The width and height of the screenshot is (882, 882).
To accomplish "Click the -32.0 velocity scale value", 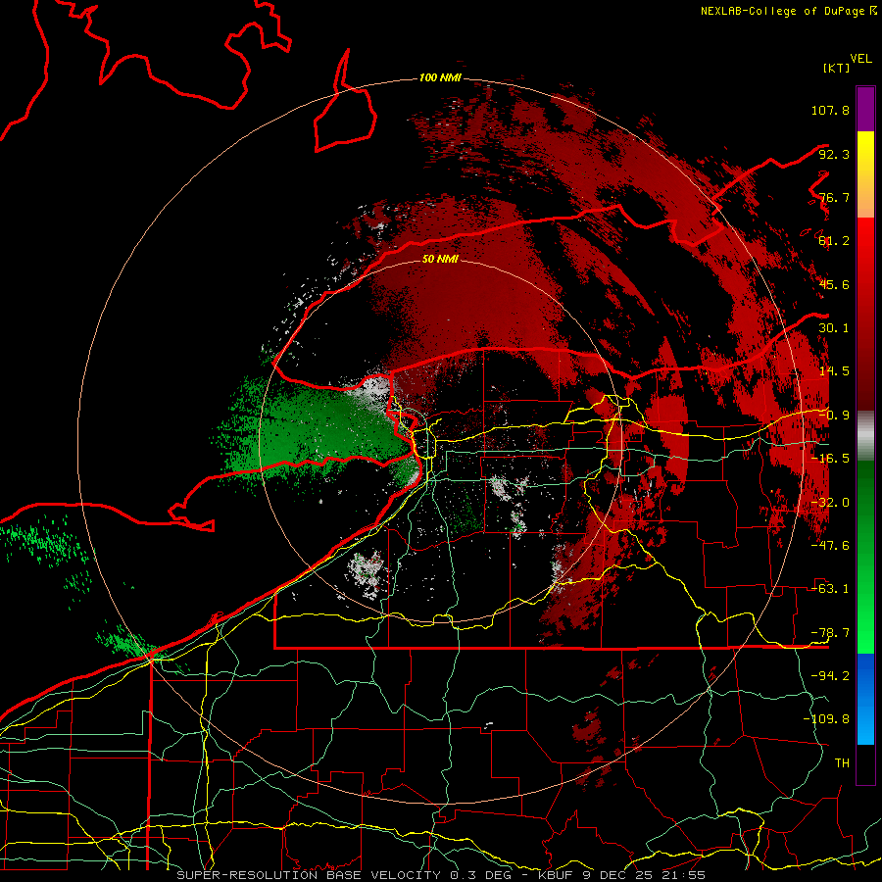I will (x=830, y=503).
